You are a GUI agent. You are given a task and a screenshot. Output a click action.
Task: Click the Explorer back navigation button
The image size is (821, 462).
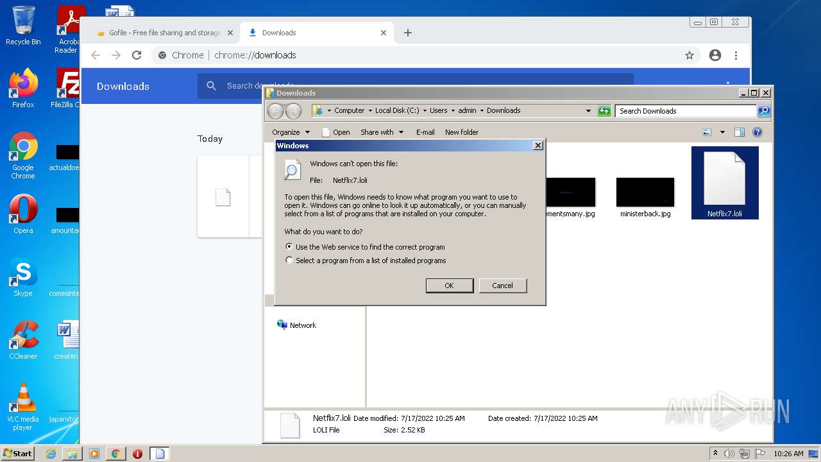tap(275, 111)
